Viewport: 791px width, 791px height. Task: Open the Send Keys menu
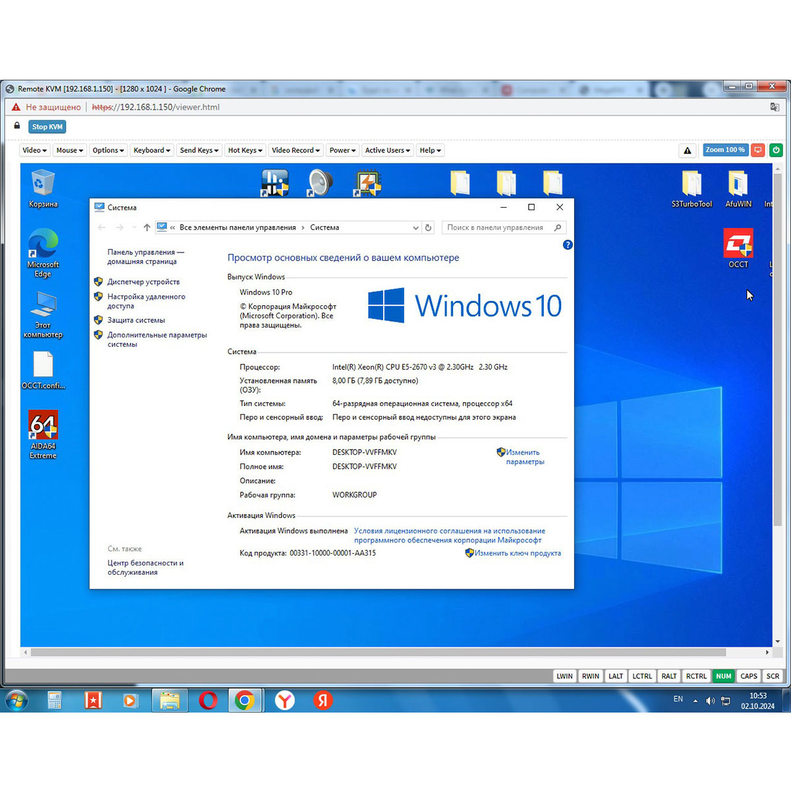pos(198,150)
